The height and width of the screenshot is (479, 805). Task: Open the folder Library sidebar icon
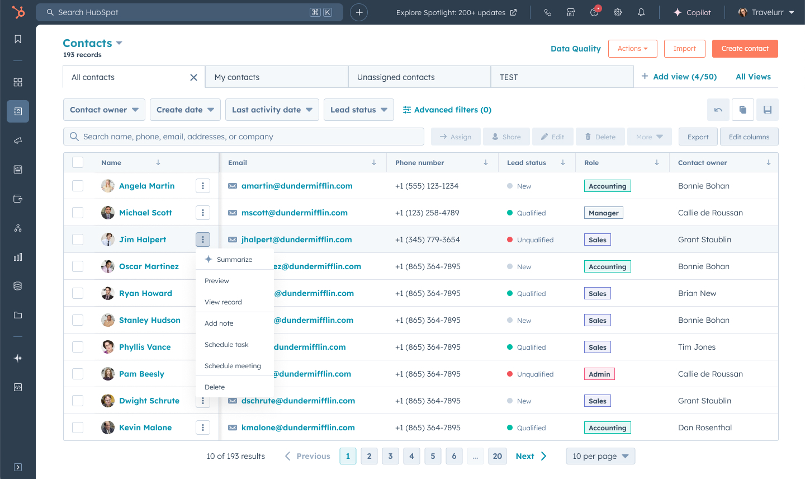[18, 315]
